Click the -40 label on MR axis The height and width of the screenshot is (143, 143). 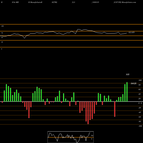140,112
